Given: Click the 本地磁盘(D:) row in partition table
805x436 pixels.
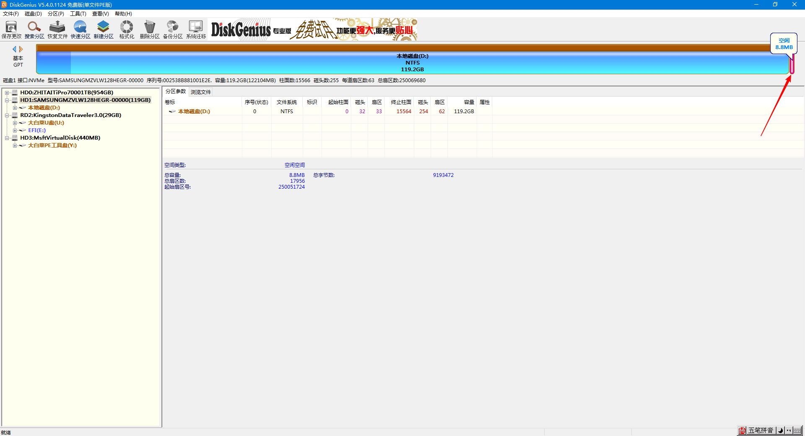Looking at the screenshot, I should 327,112.
